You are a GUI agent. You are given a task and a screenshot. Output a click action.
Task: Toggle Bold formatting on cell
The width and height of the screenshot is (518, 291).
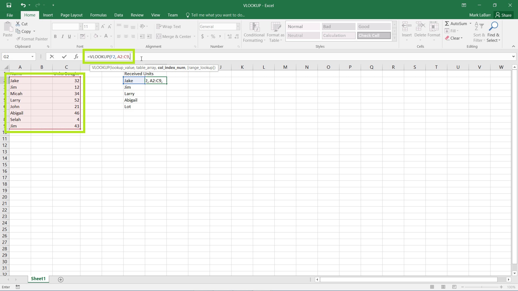click(55, 36)
